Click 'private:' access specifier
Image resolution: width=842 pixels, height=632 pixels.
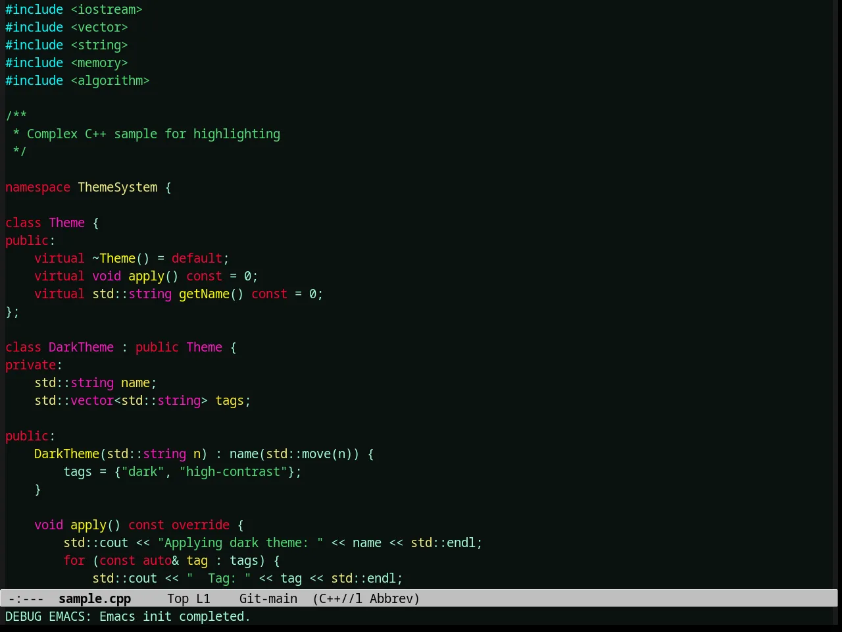(34, 365)
